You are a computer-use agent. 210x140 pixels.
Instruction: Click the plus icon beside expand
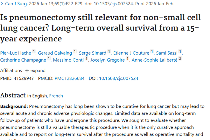pyautogui.click(x=27, y=71)
